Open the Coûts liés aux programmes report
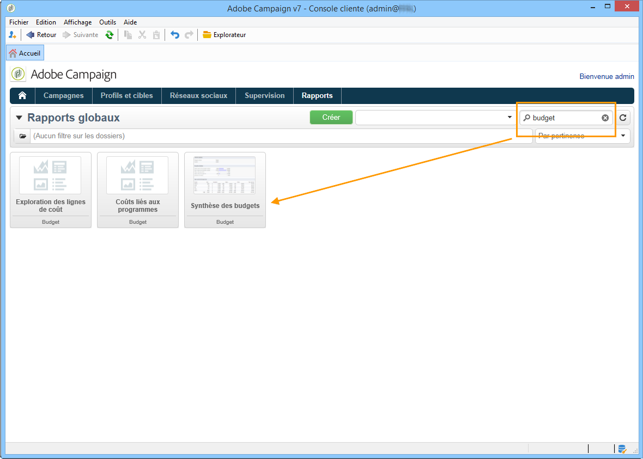Screen dimensions: 643x459 [x=138, y=189]
